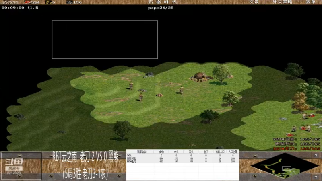The image size is (322, 181).
Task: Click the small reddish carcass on the grass
Action: coord(159,95)
